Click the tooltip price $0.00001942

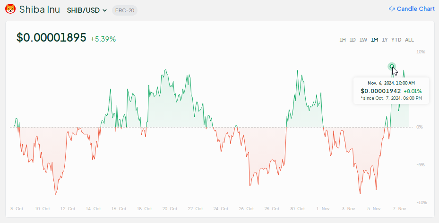pos(380,91)
